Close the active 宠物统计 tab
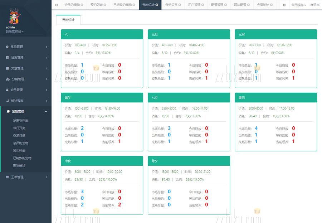 coord(157,5)
